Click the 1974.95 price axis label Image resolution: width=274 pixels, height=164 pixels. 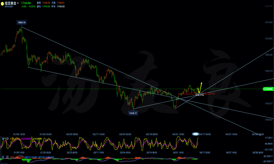tap(269, 23)
